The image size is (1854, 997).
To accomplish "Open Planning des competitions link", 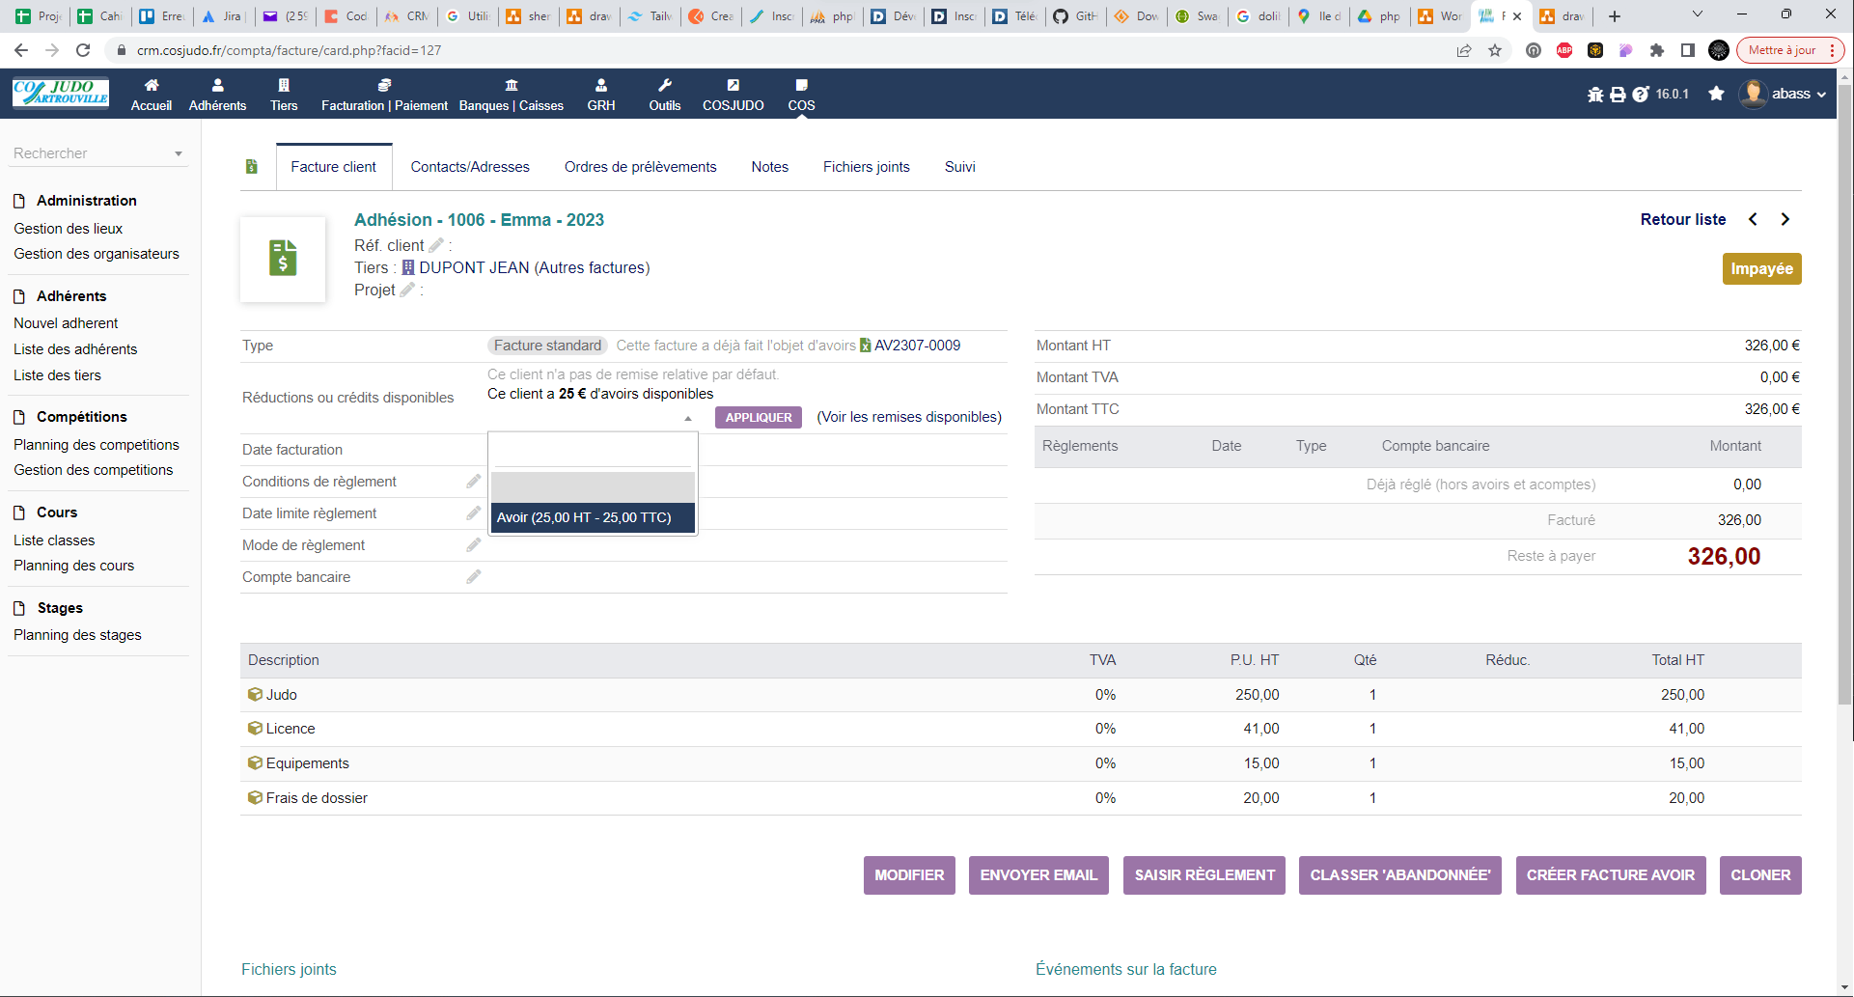I will pos(97,445).
